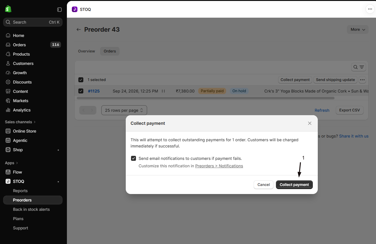Click the Growth icon in the sidebar
The height and width of the screenshot is (244, 376).
point(8,73)
